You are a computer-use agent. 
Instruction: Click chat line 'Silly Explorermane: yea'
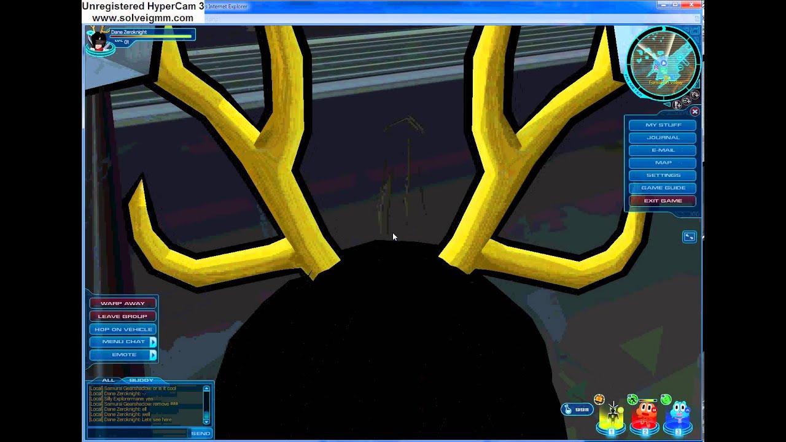pyautogui.click(x=122, y=399)
